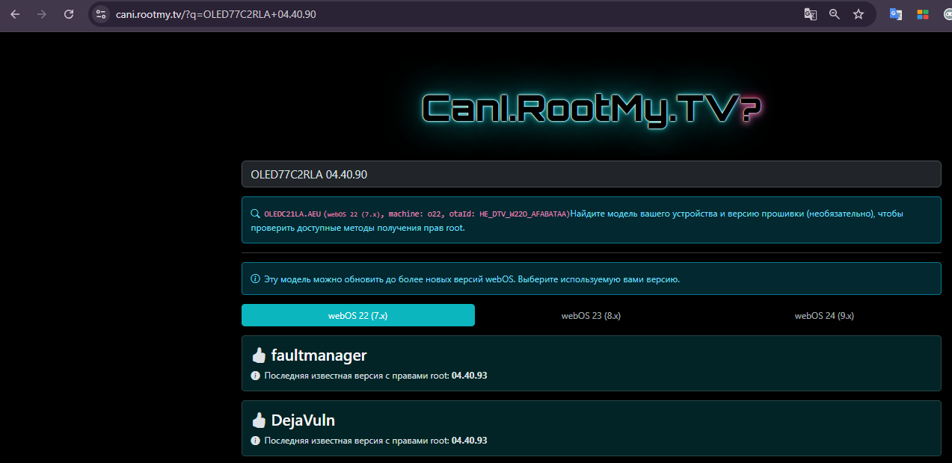Click the thumbs-up icon beside DejaVuln
The image size is (952, 463).
[259, 420]
